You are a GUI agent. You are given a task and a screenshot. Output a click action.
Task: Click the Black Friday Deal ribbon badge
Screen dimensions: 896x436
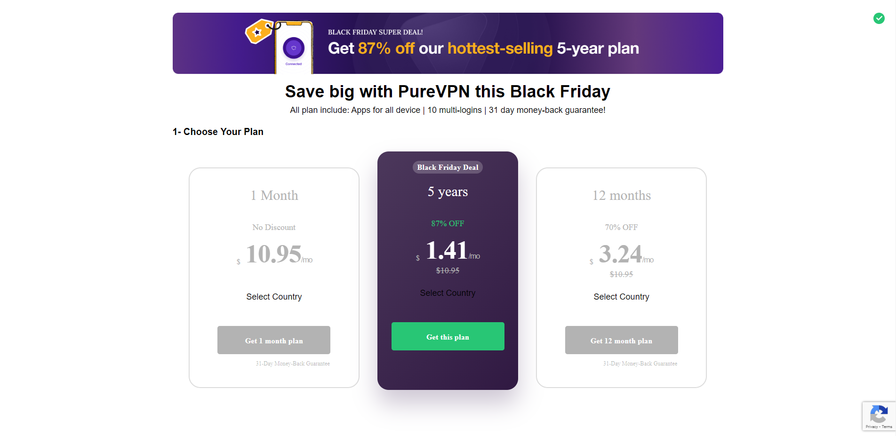[x=448, y=167]
